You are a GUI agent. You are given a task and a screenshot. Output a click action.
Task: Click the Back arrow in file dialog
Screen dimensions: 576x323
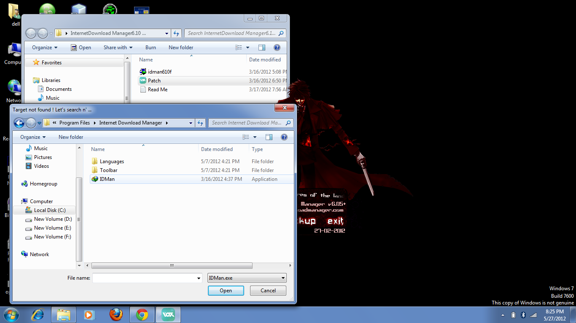(x=19, y=123)
